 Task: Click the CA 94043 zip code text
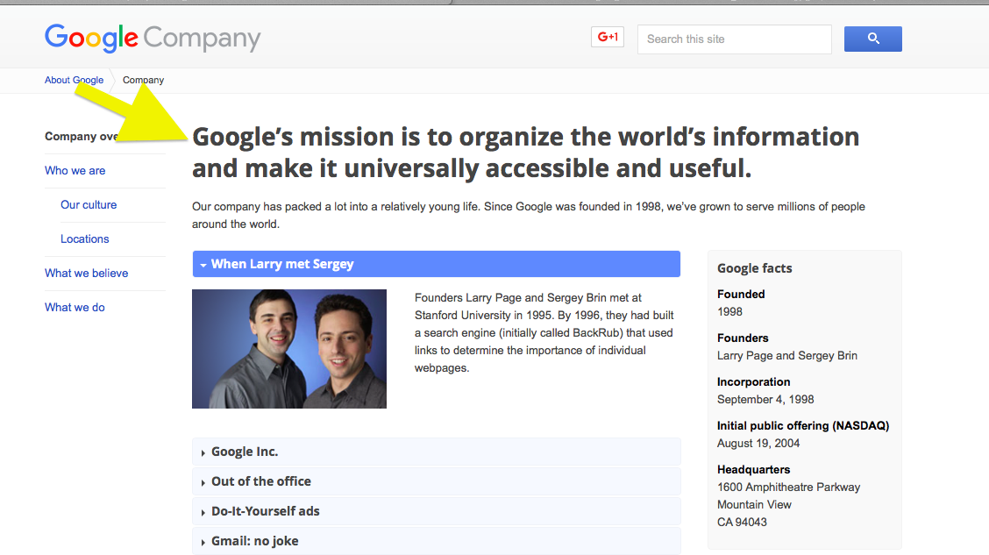coord(742,523)
